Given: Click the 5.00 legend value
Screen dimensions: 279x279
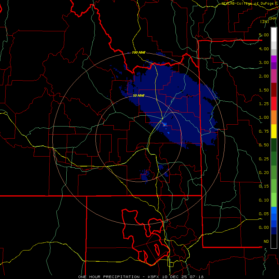Looking at the screenshot, I should (264, 35).
